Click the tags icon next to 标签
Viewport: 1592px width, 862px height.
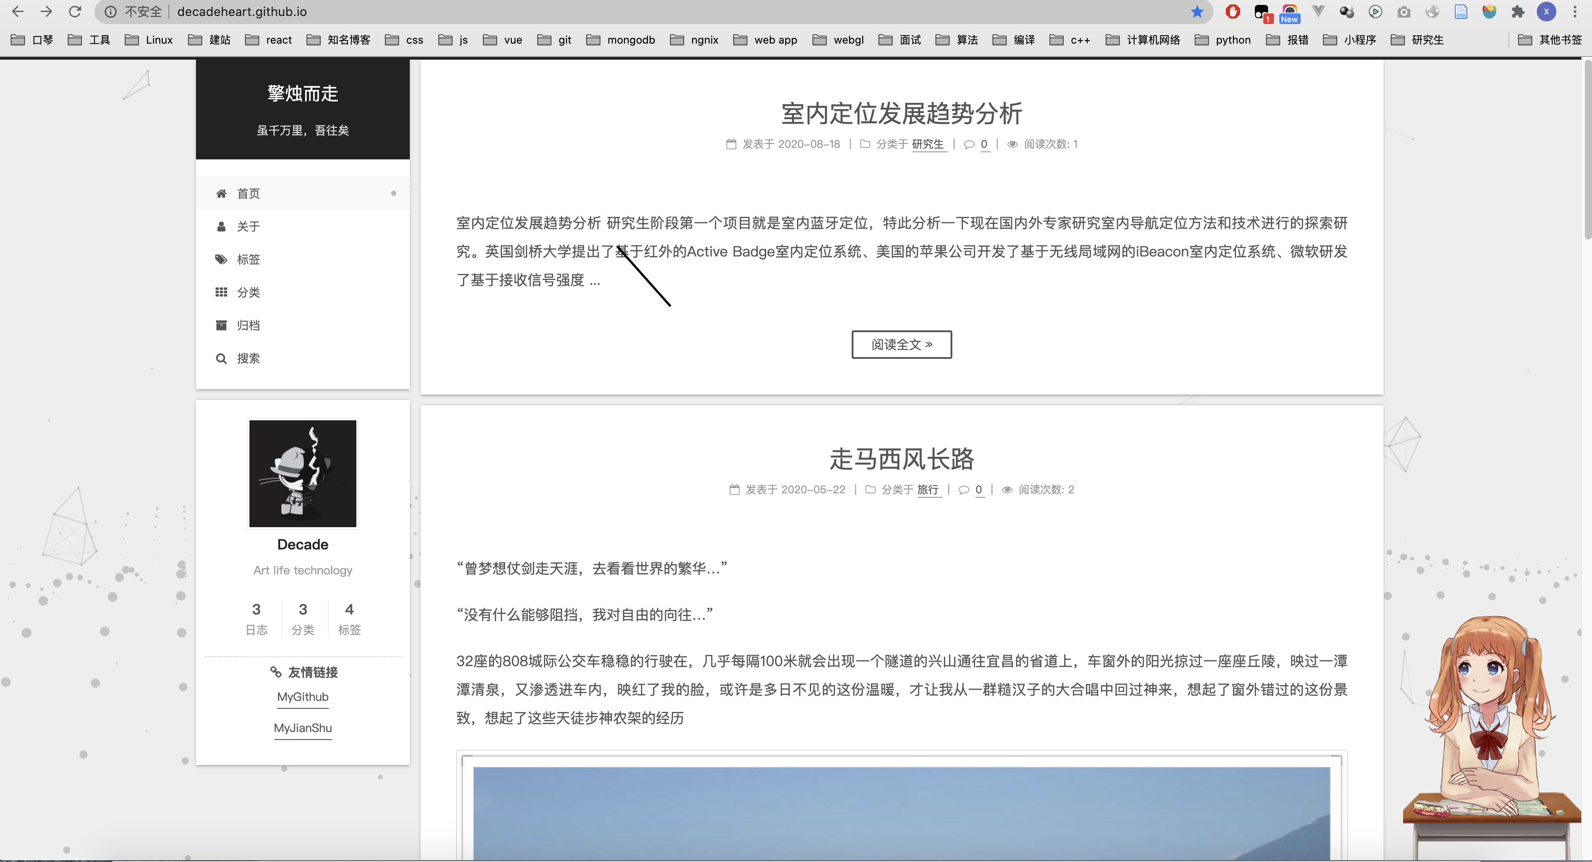221,259
